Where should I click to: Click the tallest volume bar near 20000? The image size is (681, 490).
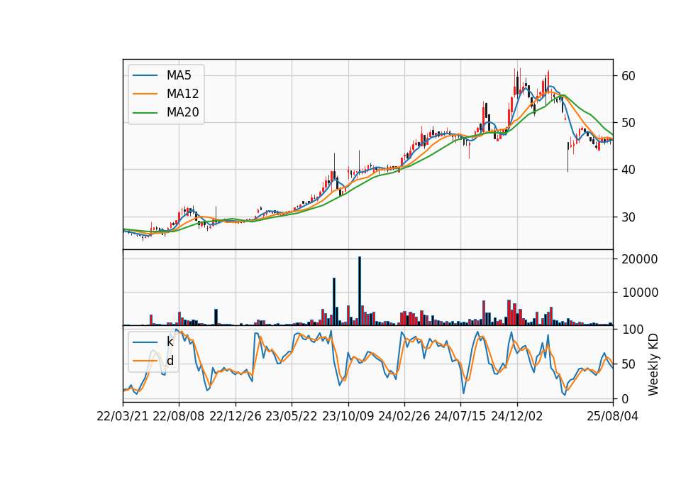pos(360,291)
